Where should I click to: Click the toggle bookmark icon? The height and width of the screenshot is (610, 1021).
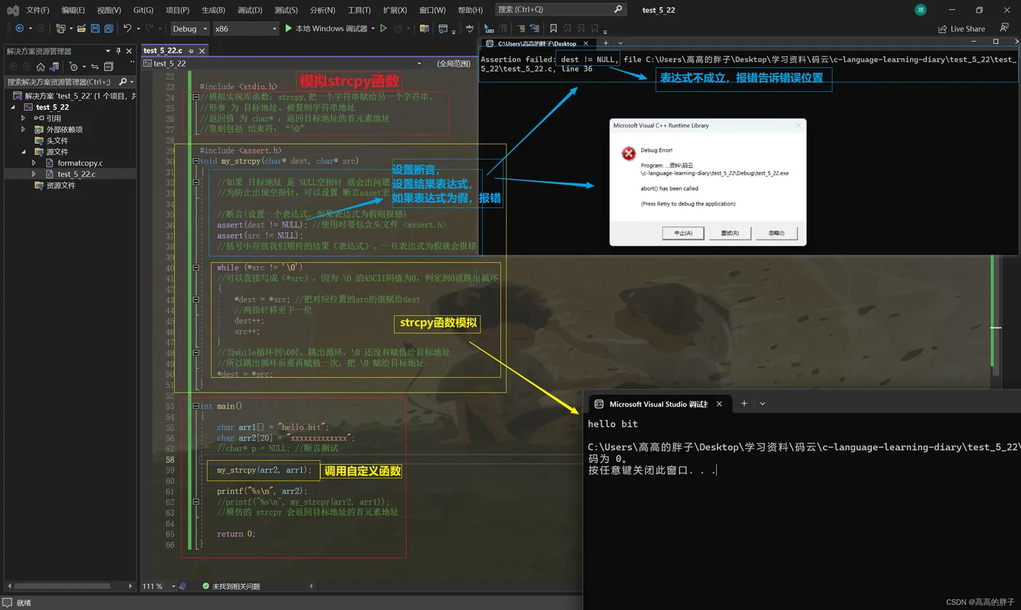pyautogui.click(x=554, y=28)
